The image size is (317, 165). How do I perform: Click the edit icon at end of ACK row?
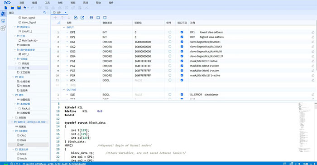pyautogui.click(x=313, y=80)
